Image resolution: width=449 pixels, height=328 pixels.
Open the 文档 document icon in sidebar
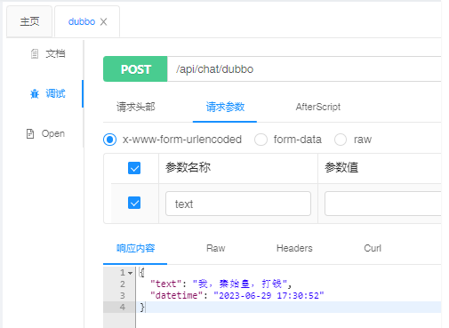35,53
